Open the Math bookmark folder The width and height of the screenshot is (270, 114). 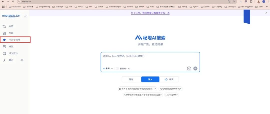(259, 7)
